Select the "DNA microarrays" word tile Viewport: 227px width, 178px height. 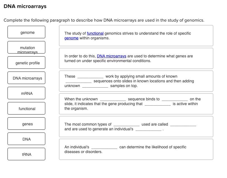26,78
